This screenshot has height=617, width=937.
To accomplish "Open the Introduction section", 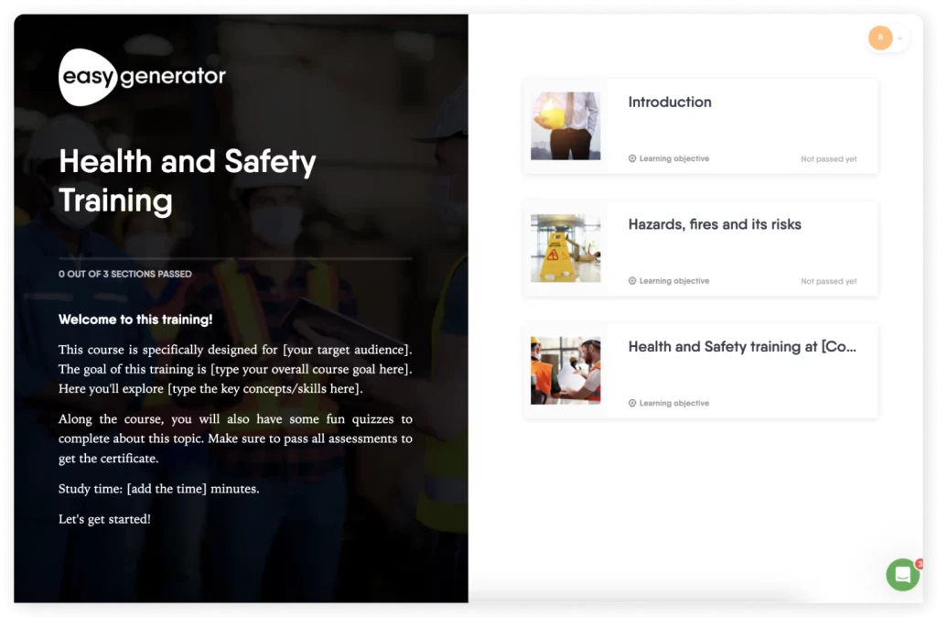I will tap(700, 126).
